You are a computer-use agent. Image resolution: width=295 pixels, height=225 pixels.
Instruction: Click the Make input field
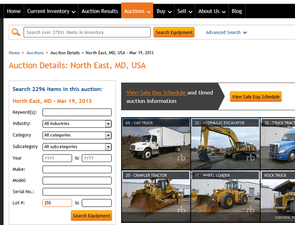click(x=77, y=169)
